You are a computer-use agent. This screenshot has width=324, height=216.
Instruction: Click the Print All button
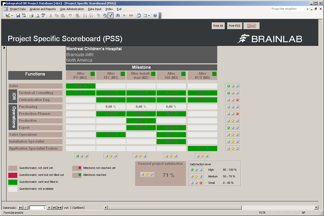click(x=218, y=26)
